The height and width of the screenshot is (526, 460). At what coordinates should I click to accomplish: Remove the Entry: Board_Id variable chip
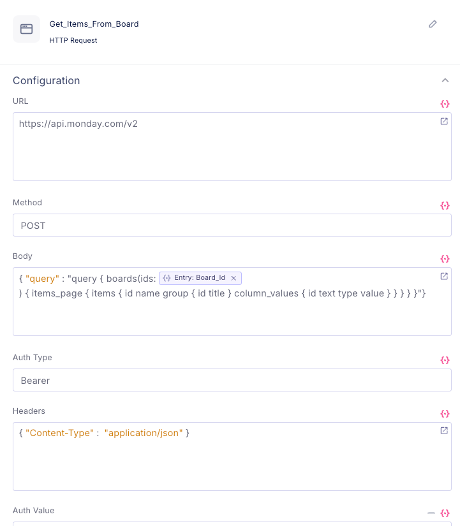[234, 278]
